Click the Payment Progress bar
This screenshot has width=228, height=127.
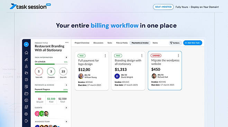(51, 91)
